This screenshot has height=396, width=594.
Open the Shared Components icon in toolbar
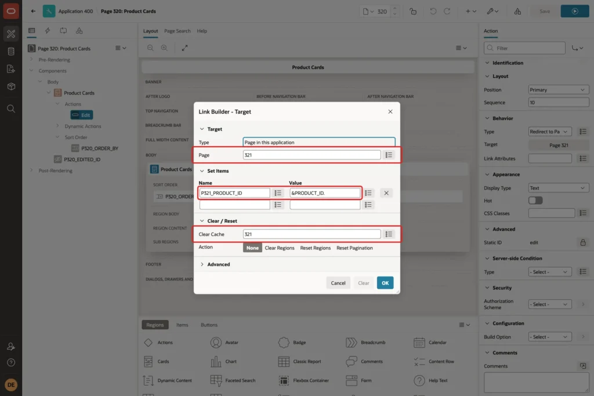click(517, 12)
